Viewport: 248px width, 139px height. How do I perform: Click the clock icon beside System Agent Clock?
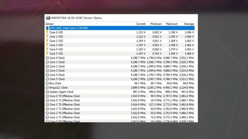pos(47,92)
